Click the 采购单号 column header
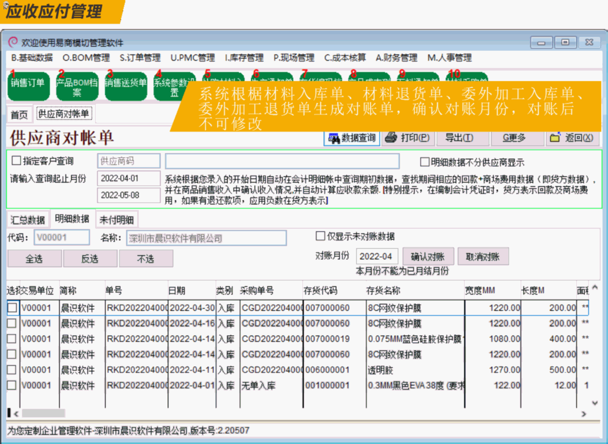Image resolution: width=608 pixels, height=444 pixels. [271, 290]
